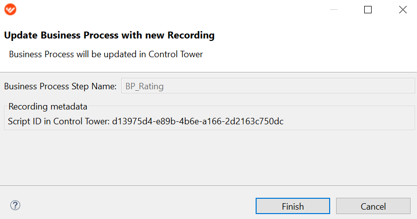
Task: Click the Script ID in Control Tower label
Action: click(59, 121)
